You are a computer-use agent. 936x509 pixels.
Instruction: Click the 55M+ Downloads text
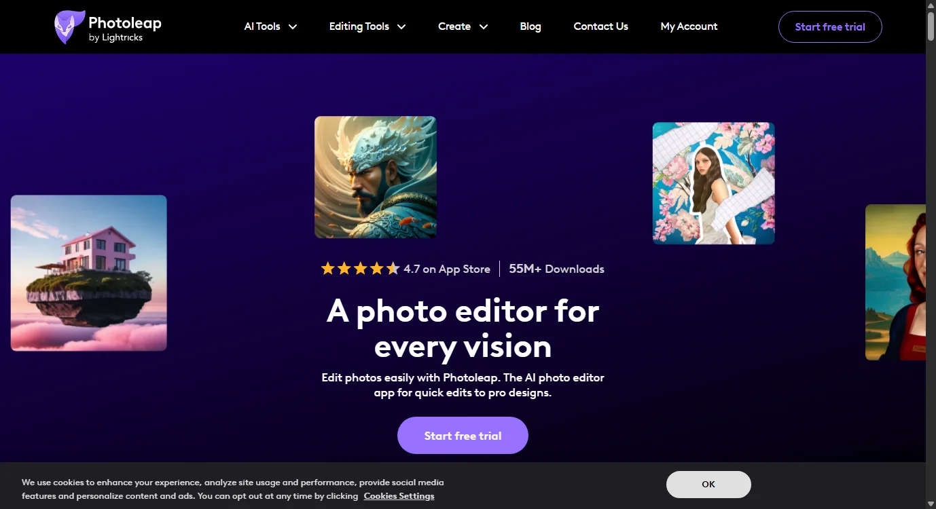[x=556, y=269]
